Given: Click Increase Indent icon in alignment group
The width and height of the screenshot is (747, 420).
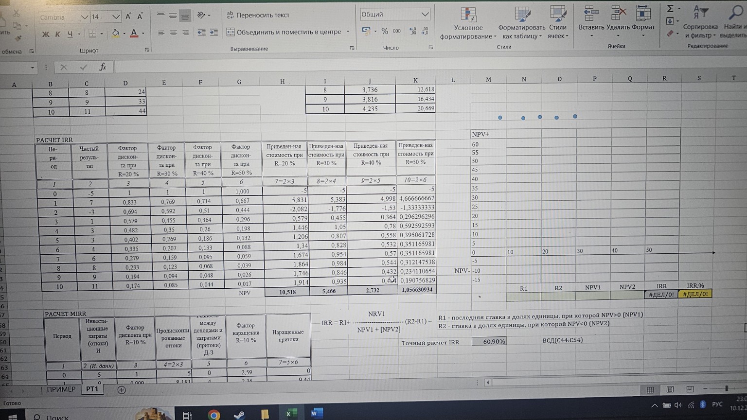Looking at the screenshot, I should pyautogui.click(x=213, y=33).
